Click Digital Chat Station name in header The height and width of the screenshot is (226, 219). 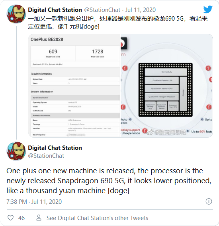(55, 10)
